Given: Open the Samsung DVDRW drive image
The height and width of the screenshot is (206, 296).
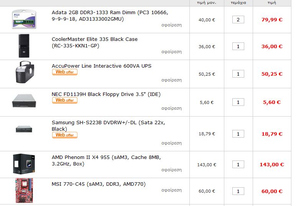Looking at the screenshot, I should [x=24, y=129].
